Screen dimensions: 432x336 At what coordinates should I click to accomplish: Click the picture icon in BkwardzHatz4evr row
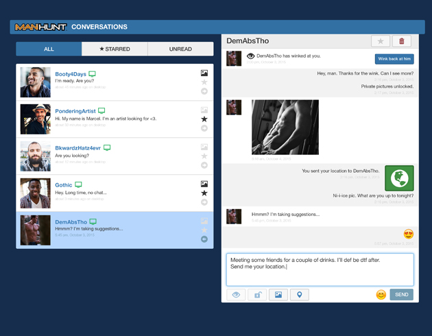point(204,147)
